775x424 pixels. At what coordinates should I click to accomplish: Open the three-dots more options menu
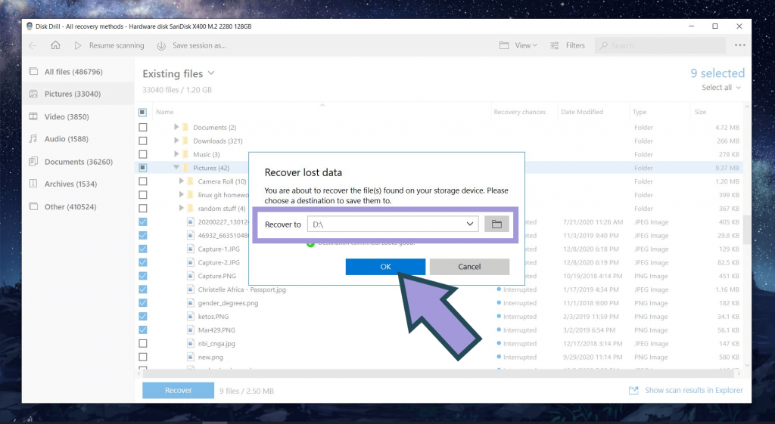click(740, 45)
